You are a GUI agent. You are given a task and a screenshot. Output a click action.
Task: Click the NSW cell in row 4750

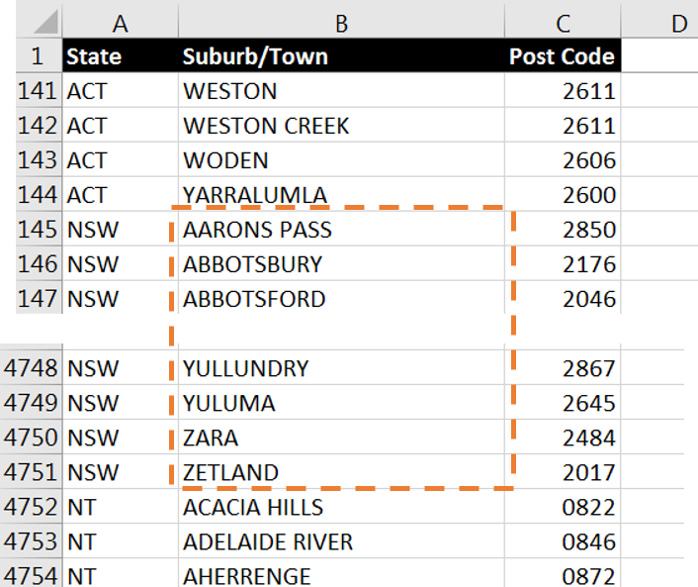pyautogui.click(x=121, y=438)
